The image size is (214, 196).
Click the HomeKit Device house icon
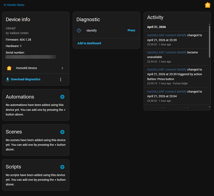coord(9,68)
